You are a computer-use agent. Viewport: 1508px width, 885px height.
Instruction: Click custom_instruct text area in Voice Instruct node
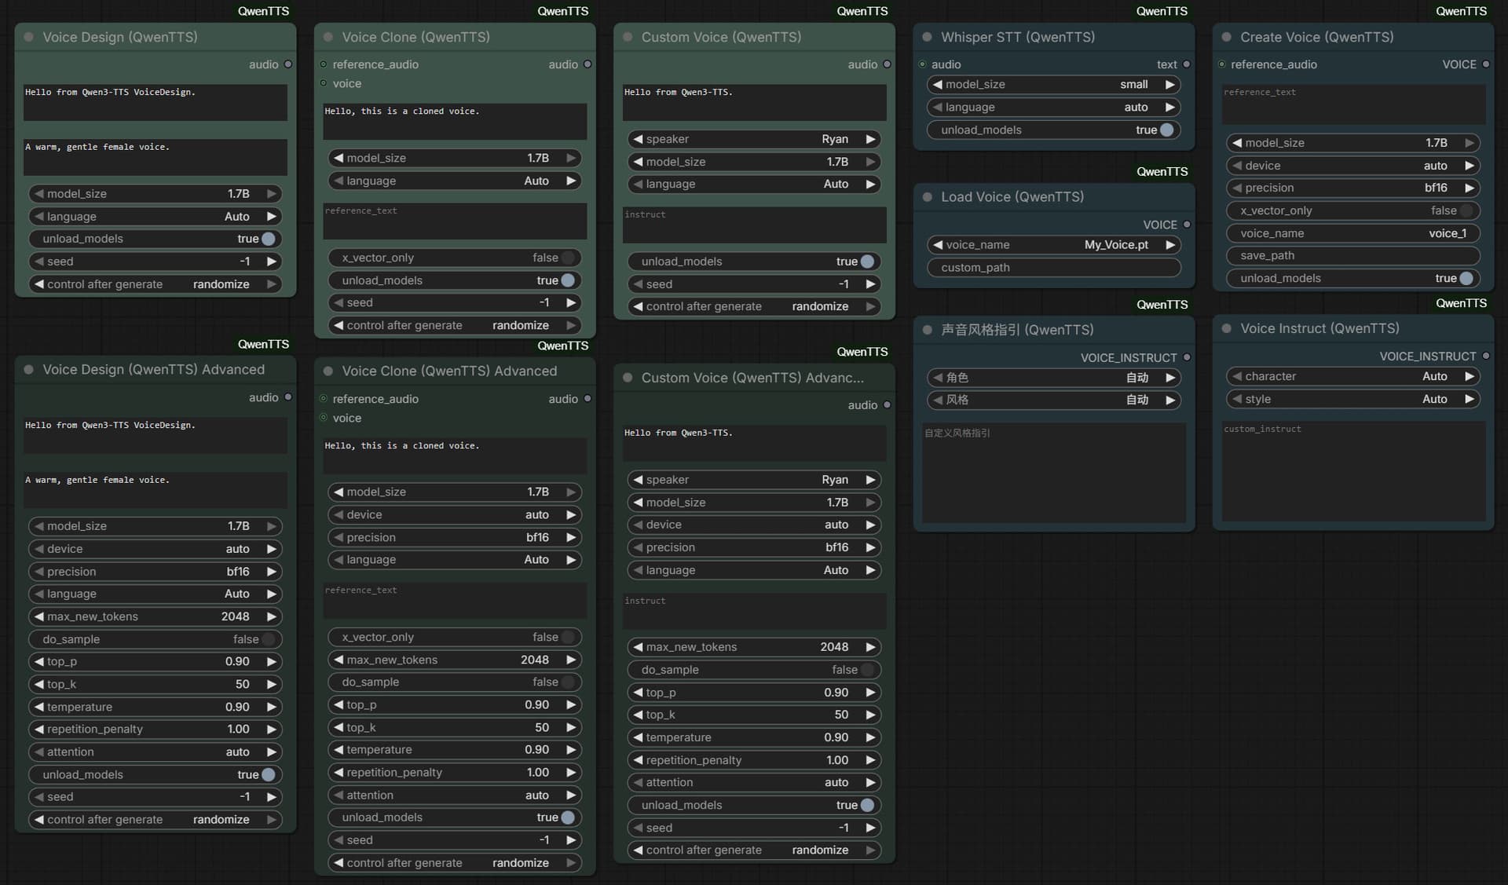click(x=1353, y=471)
